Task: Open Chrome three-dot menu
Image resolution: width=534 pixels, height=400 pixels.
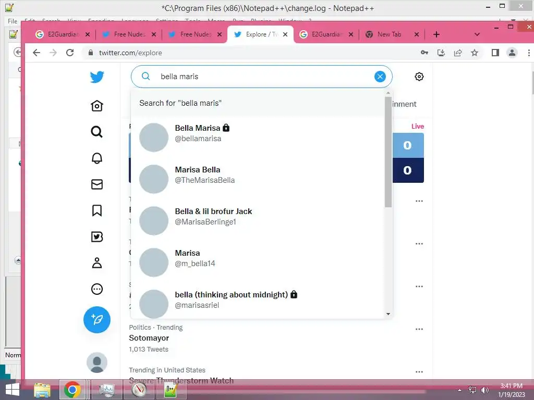Action: pyautogui.click(x=529, y=53)
